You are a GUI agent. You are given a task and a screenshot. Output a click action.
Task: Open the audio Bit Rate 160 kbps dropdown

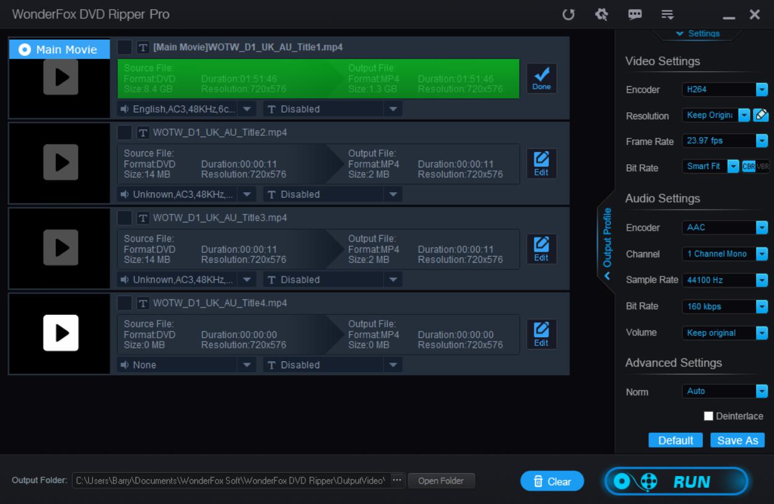pyautogui.click(x=724, y=306)
